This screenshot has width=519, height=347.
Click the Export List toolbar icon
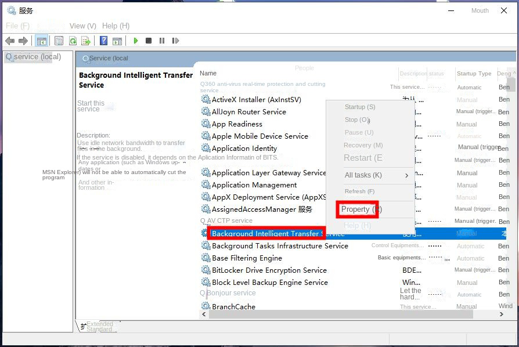click(86, 41)
